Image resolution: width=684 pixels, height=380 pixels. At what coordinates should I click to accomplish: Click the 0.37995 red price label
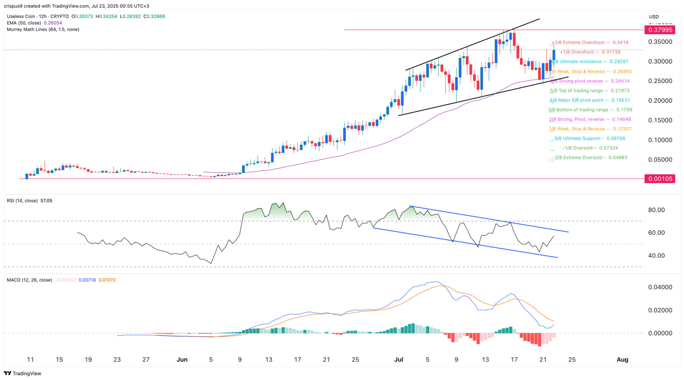coord(660,30)
